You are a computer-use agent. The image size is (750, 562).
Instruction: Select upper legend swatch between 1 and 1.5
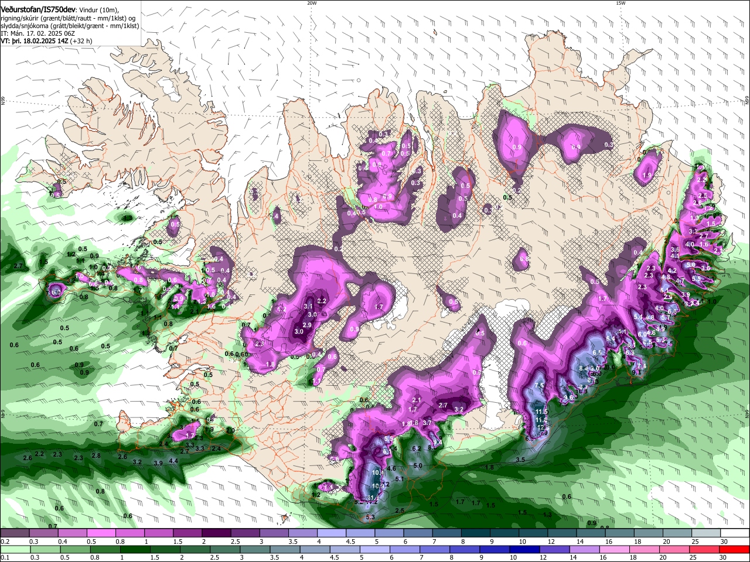coord(158,533)
